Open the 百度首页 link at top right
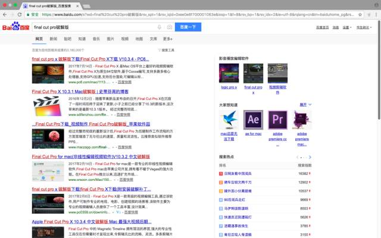 tap(322, 27)
